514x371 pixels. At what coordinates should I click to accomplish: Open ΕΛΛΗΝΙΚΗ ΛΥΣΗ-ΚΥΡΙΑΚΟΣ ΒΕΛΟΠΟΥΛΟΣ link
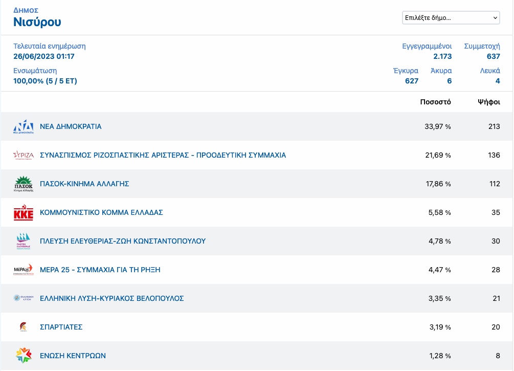pos(112,298)
